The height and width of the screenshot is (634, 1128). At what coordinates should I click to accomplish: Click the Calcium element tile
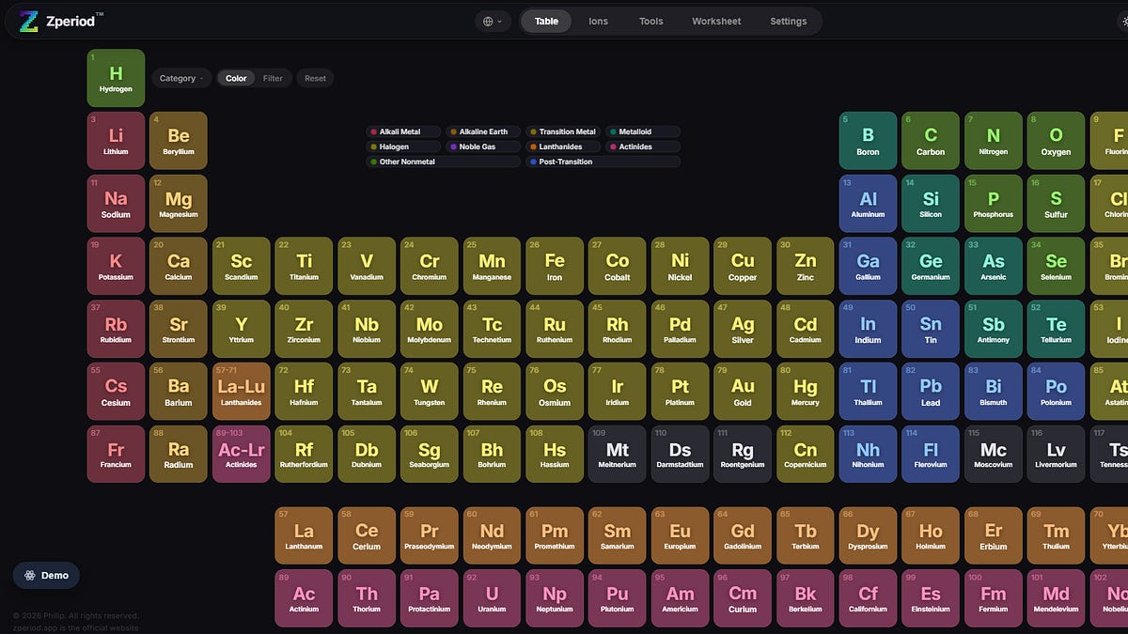[x=179, y=266]
